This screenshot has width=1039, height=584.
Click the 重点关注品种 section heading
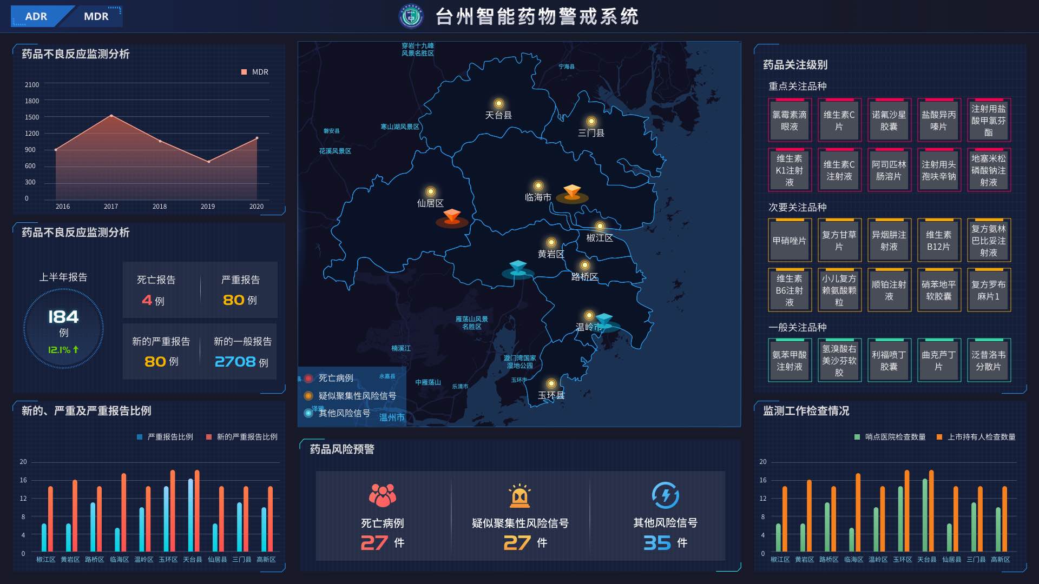(797, 87)
